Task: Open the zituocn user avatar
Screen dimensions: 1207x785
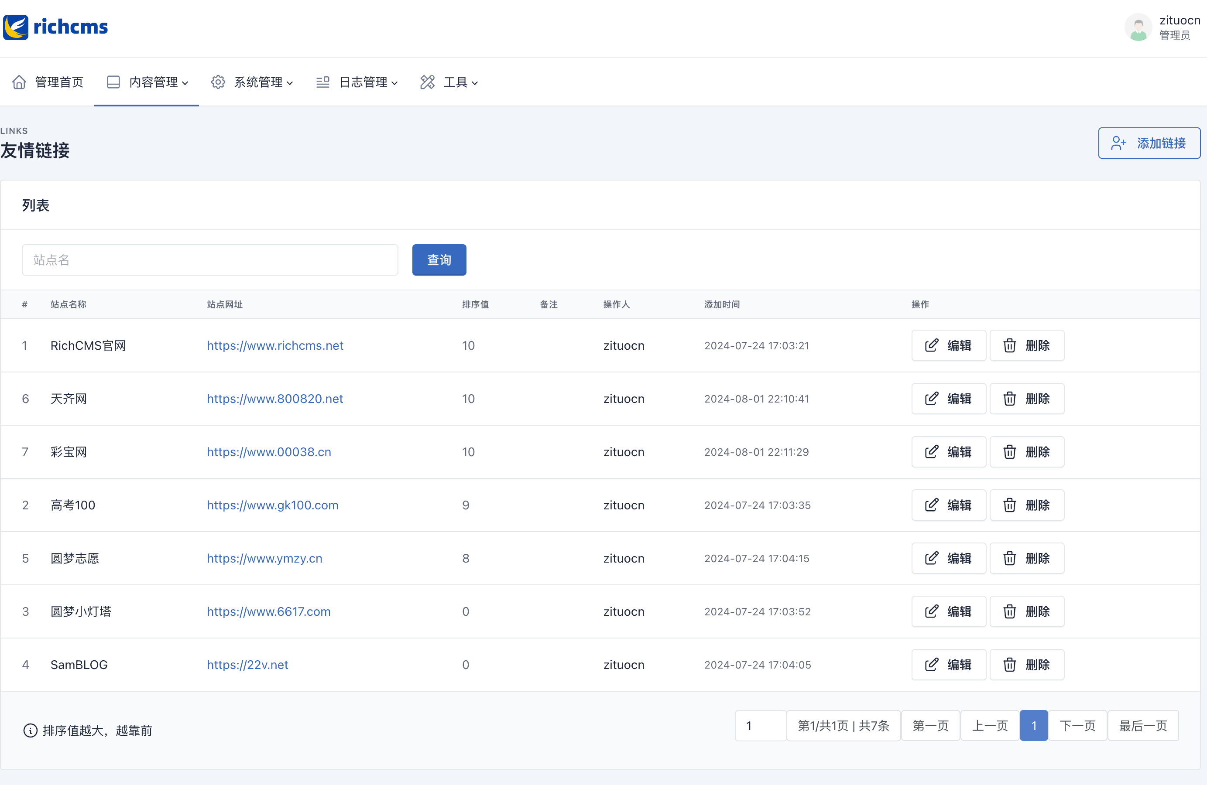Action: point(1138,27)
